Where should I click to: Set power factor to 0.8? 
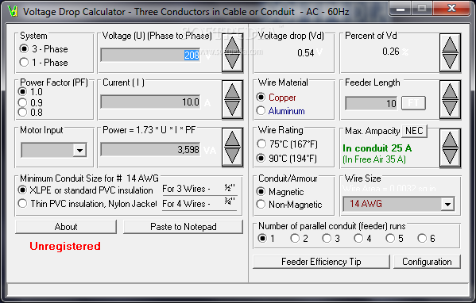point(30,113)
